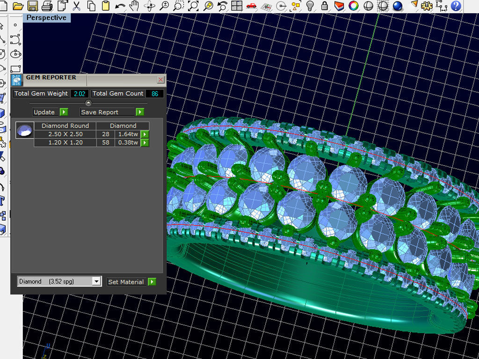This screenshot has width=479, height=359.
Task: Click the light bulb Hide icon
Action: pos(310,6)
